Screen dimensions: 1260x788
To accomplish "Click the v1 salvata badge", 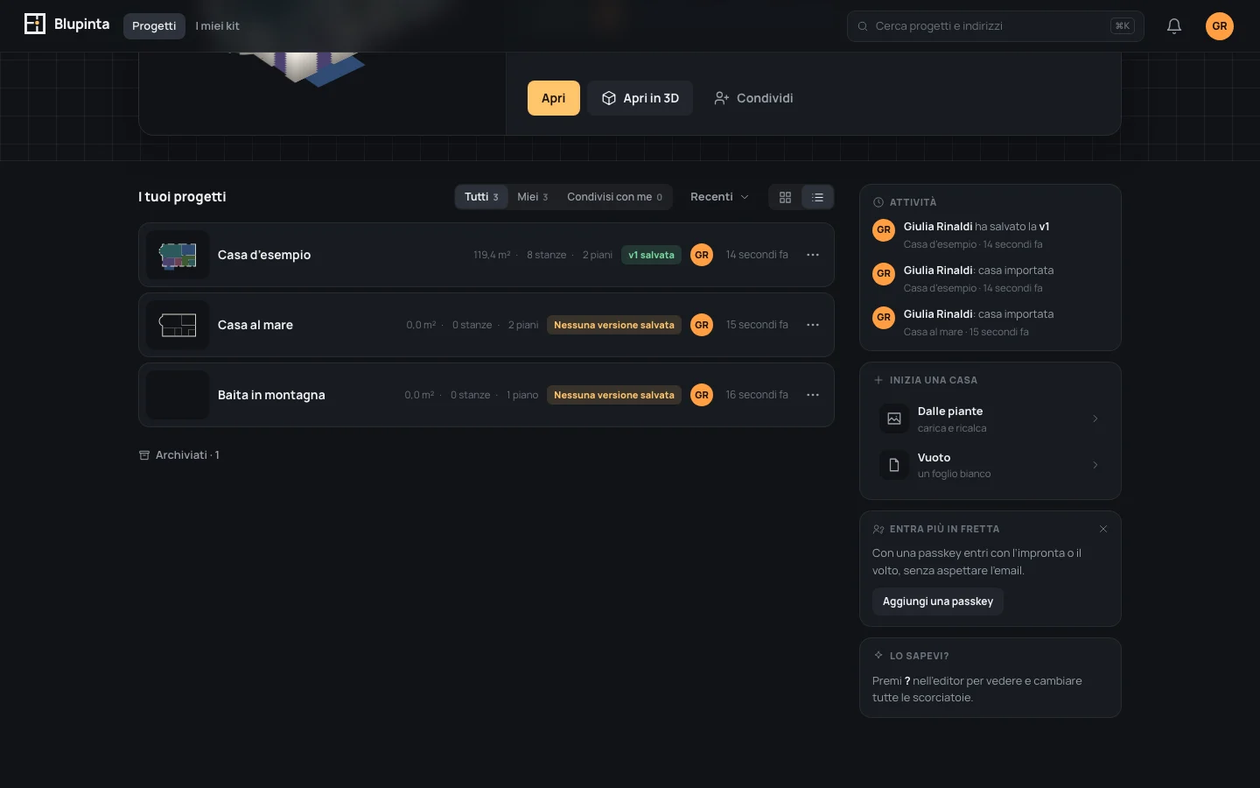I will coord(651,255).
